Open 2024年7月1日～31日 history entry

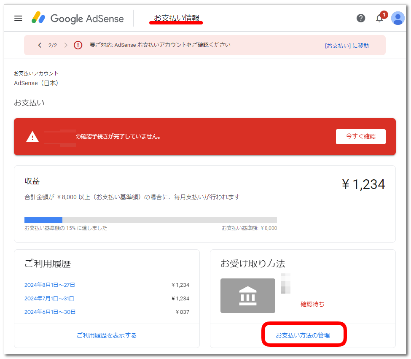pos(49,298)
